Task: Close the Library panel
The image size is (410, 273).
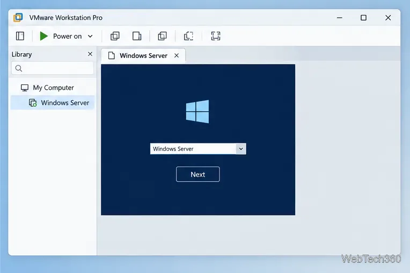Action: click(90, 54)
